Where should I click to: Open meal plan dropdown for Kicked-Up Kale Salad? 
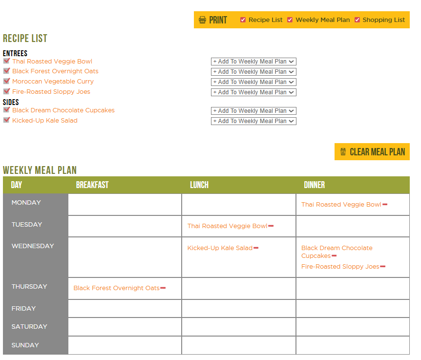pyautogui.click(x=253, y=121)
